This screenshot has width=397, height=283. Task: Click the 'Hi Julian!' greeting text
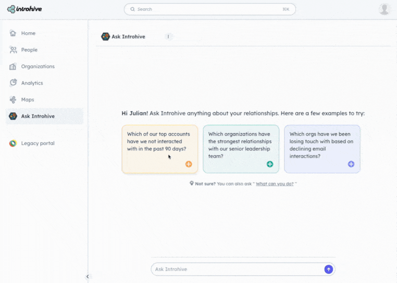(x=135, y=113)
